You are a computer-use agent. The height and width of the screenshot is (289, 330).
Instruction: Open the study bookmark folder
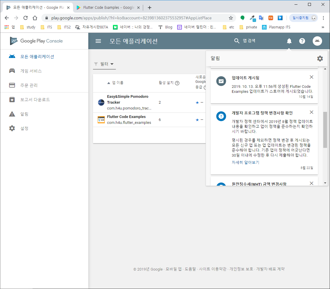28,27
